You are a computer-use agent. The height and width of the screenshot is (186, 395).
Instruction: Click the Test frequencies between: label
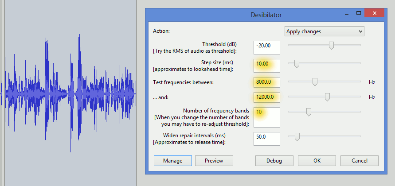point(183,82)
